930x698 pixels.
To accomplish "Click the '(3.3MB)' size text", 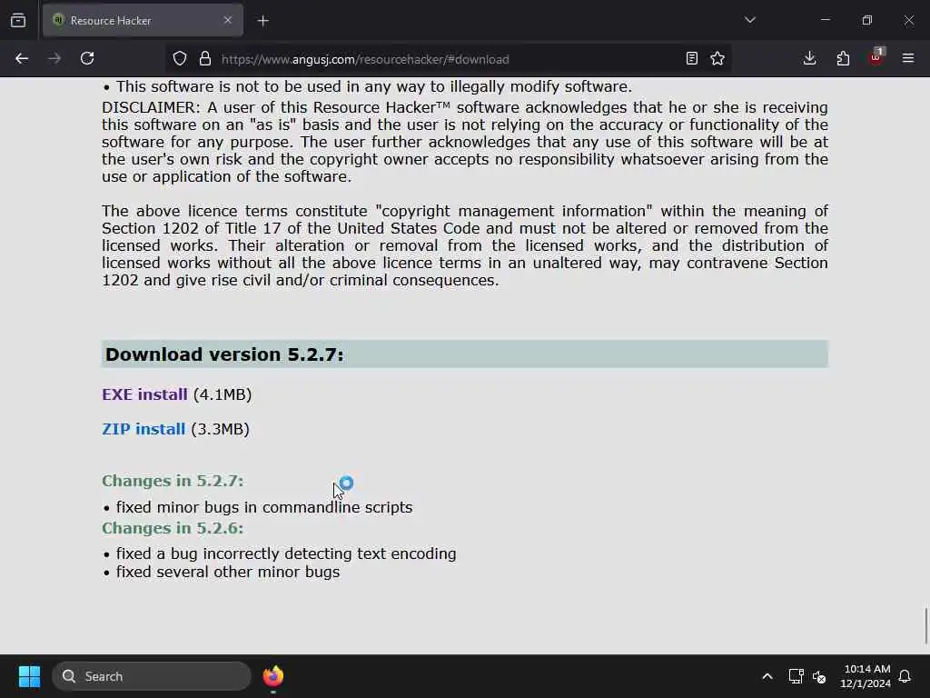I will pos(220,429).
